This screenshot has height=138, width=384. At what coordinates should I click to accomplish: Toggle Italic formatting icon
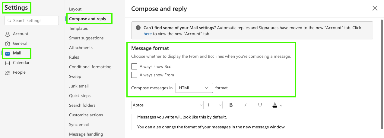(x=246, y=105)
